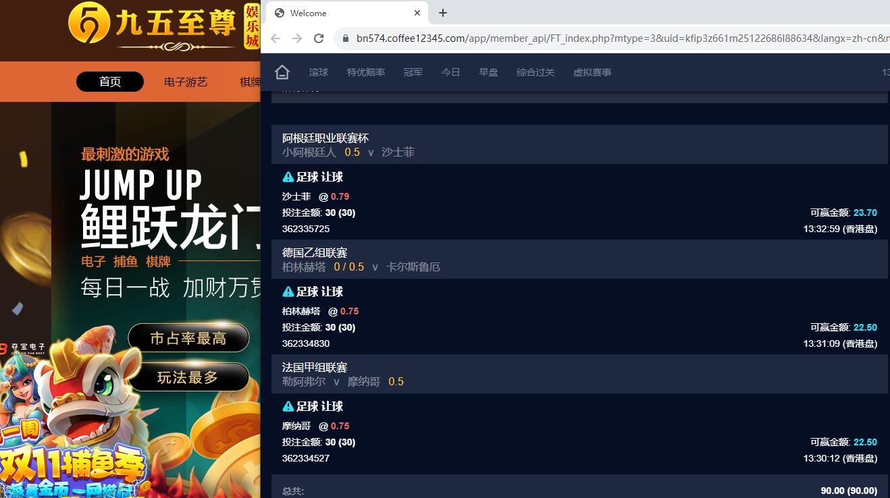890x498 pixels.
Task: Click the 0.75 odds beside 柏林赫塔
Action: coord(350,311)
